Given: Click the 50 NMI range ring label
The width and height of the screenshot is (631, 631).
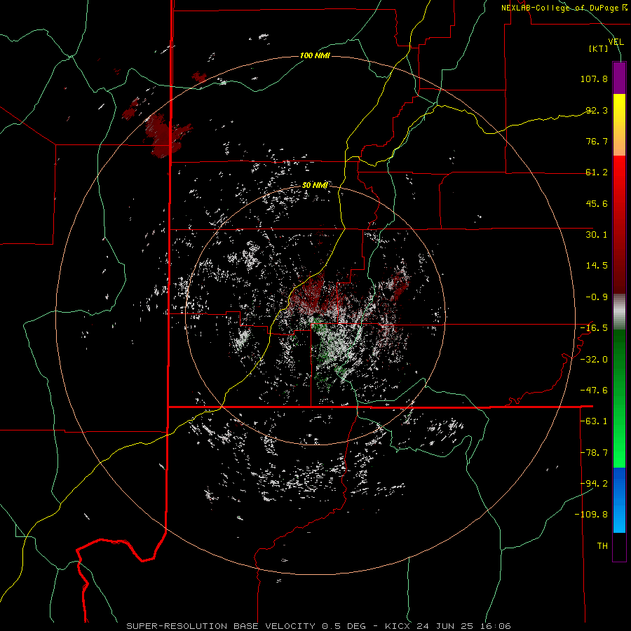Looking at the screenshot, I should click(315, 185).
